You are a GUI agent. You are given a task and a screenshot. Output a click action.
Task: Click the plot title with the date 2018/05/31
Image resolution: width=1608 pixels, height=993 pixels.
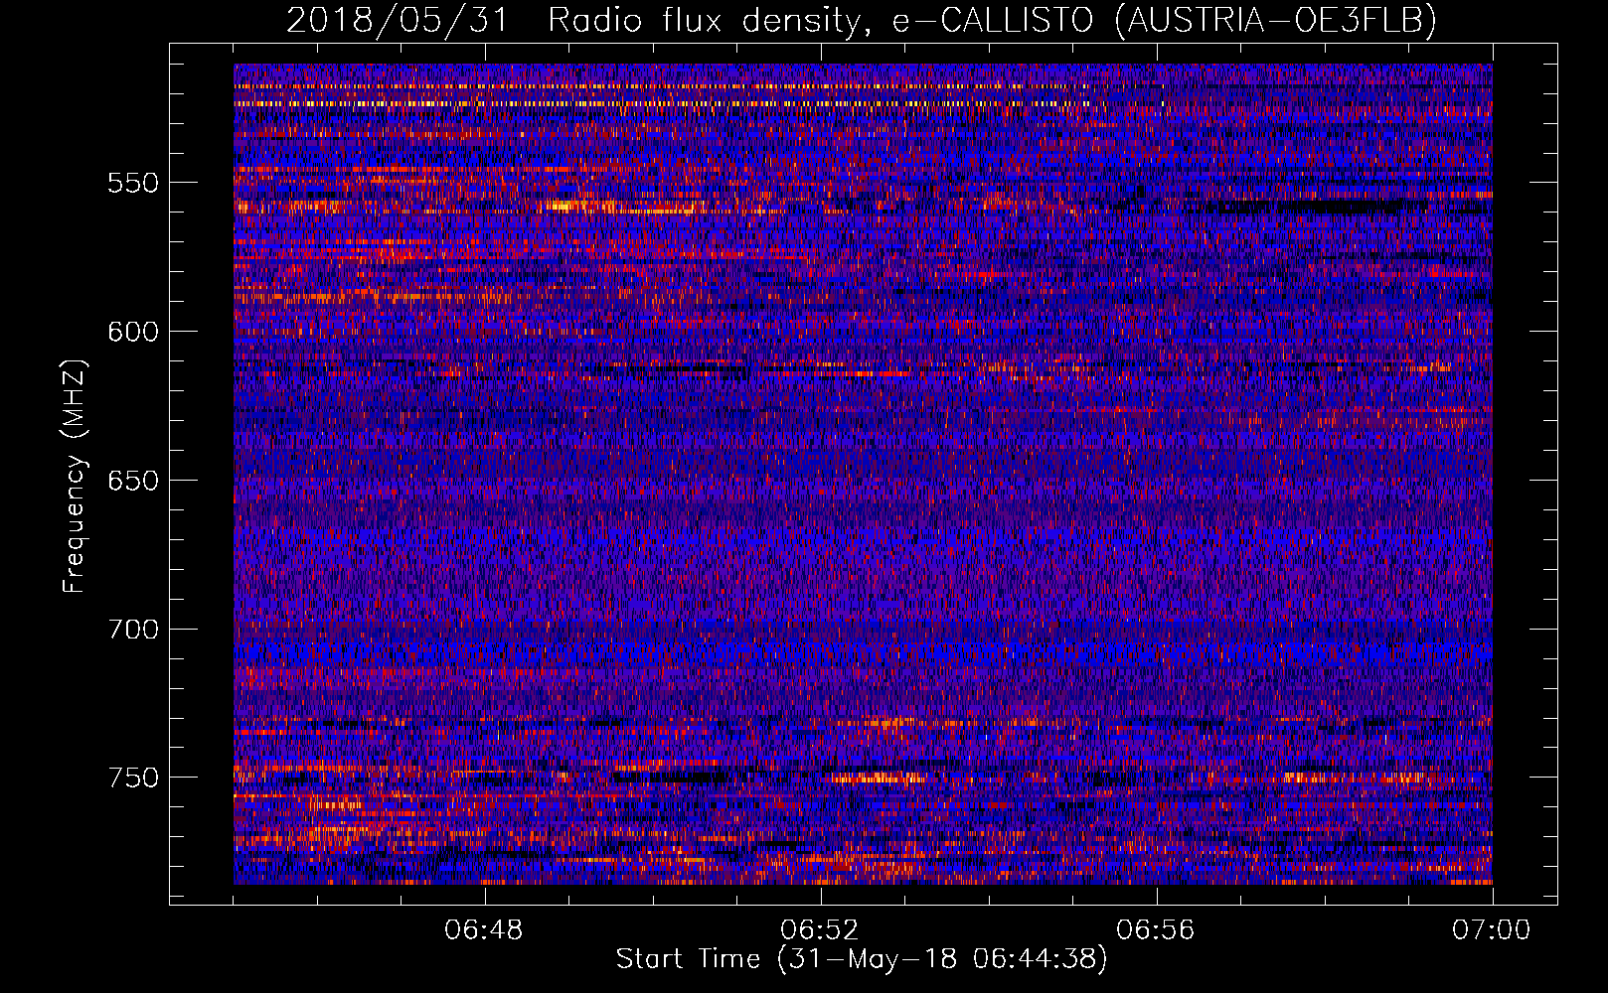862,20
